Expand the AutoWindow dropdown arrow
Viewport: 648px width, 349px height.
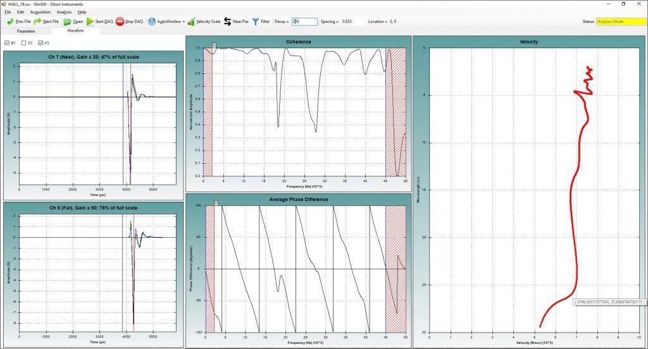click(x=184, y=21)
